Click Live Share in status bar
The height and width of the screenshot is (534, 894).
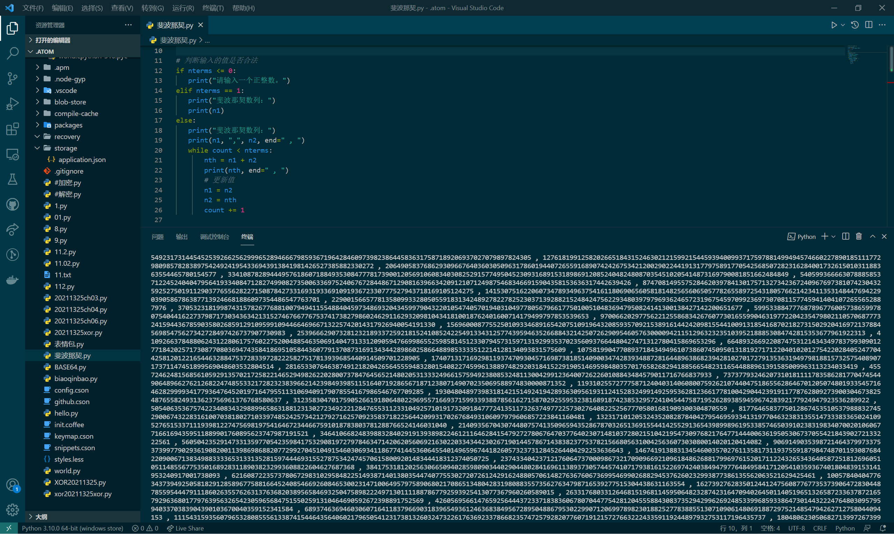[186, 528]
